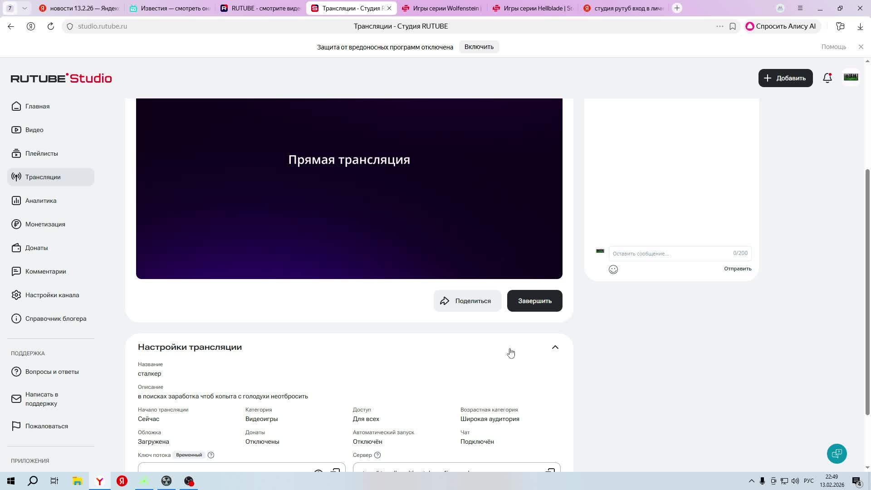
Task: Click the help icon next to Ключ потока
Action: (x=211, y=455)
